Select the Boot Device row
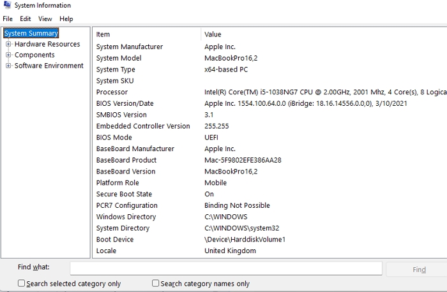 270,240
